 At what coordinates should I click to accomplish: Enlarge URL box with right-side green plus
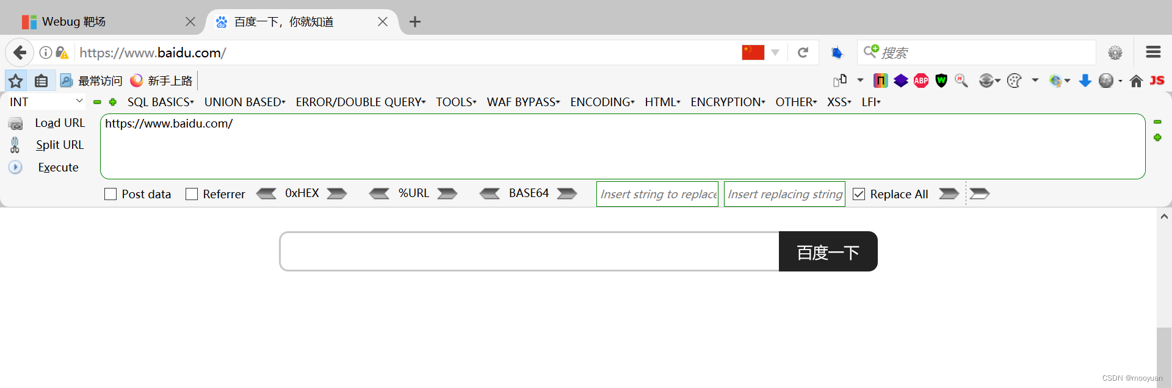coord(1157,138)
